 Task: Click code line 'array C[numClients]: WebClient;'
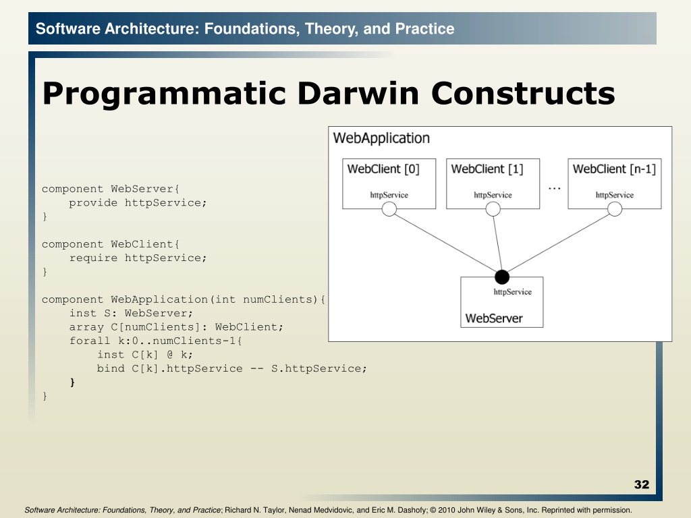pos(176,327)
